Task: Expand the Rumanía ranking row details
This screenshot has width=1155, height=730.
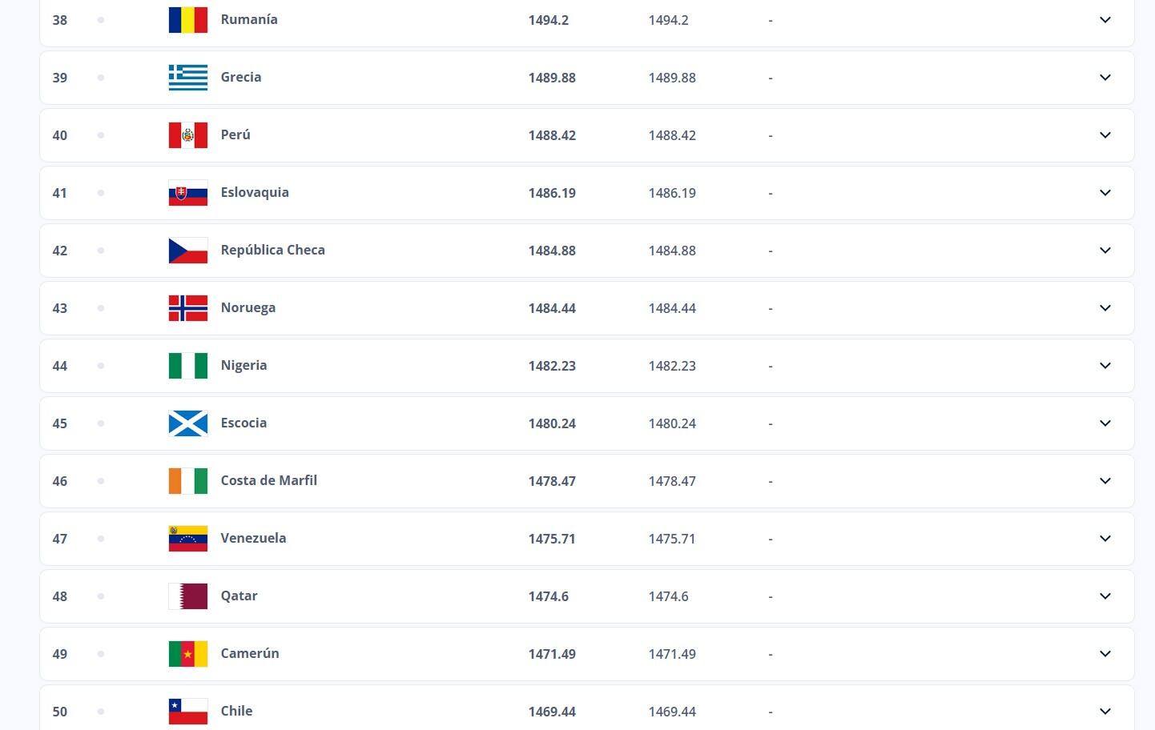Action: pyautogui.click(x=1105, y=20)
